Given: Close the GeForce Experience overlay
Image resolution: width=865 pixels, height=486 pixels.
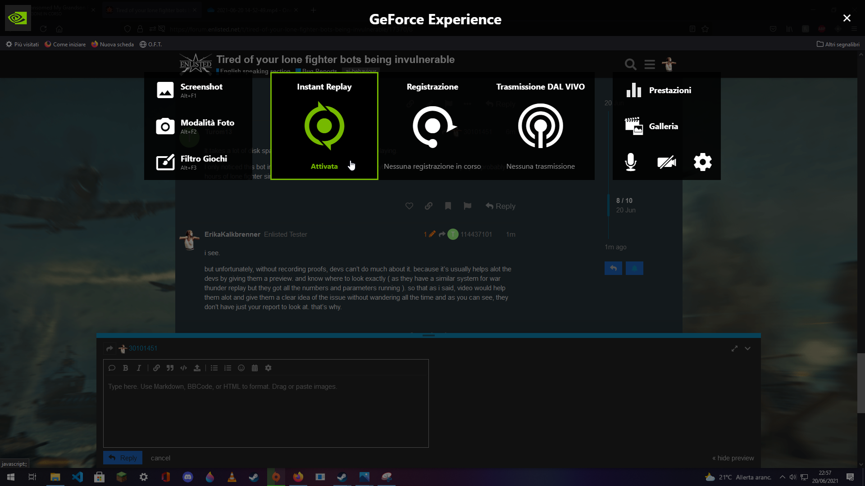Looking at the screenshot, I should click(x=847, y=18).
